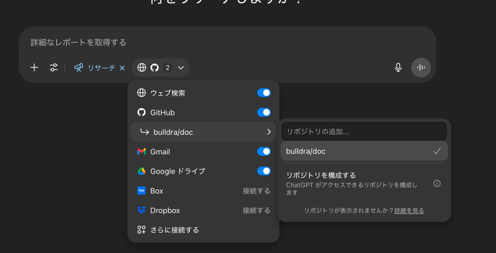Connect Box via 接続する

(257, 191)
